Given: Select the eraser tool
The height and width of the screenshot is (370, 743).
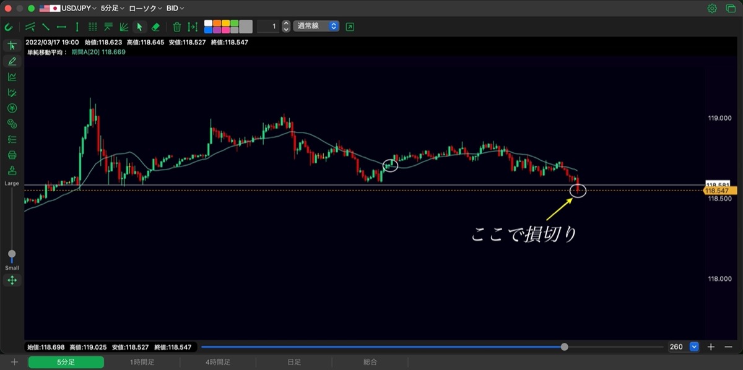Looking at the screenshot, I should point(155,27).
